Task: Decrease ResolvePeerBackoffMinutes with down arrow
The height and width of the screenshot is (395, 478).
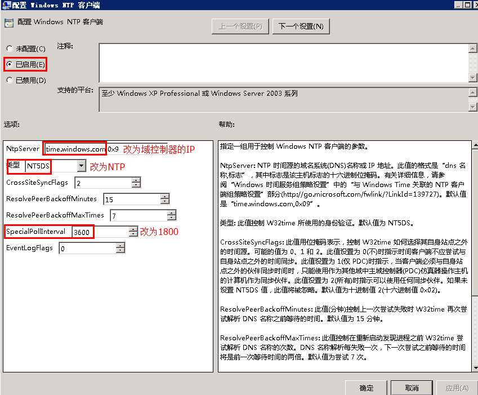Action: 164,202
